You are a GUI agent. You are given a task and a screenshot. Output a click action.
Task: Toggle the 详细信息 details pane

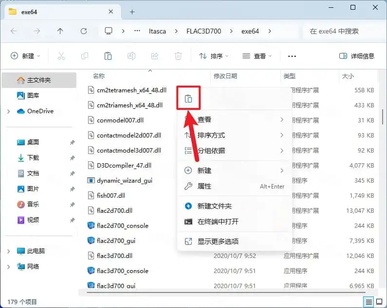click(357, 56)
